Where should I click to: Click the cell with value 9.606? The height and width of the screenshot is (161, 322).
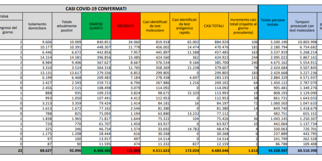37,42
